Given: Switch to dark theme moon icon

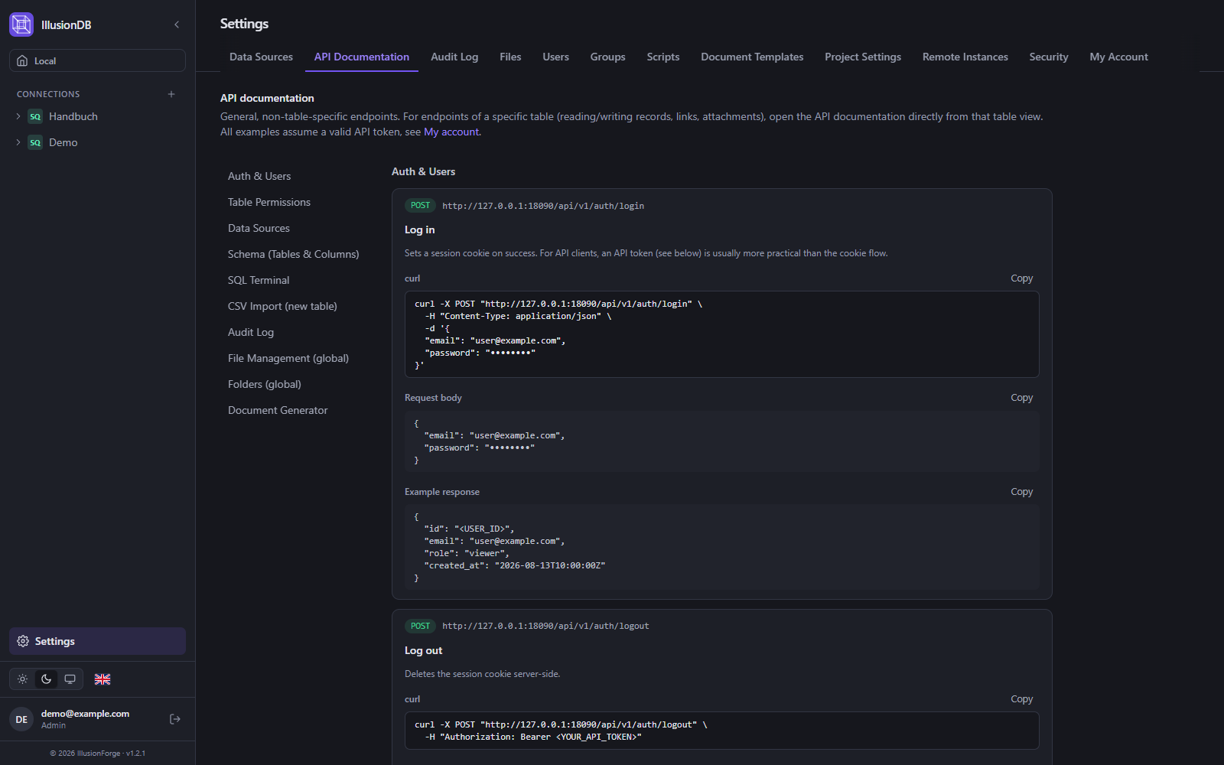Looking at the screenshot, I should tap(47, 679).
